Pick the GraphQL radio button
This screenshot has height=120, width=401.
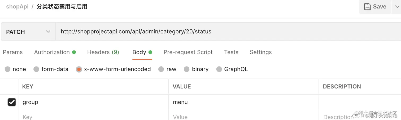219,69
